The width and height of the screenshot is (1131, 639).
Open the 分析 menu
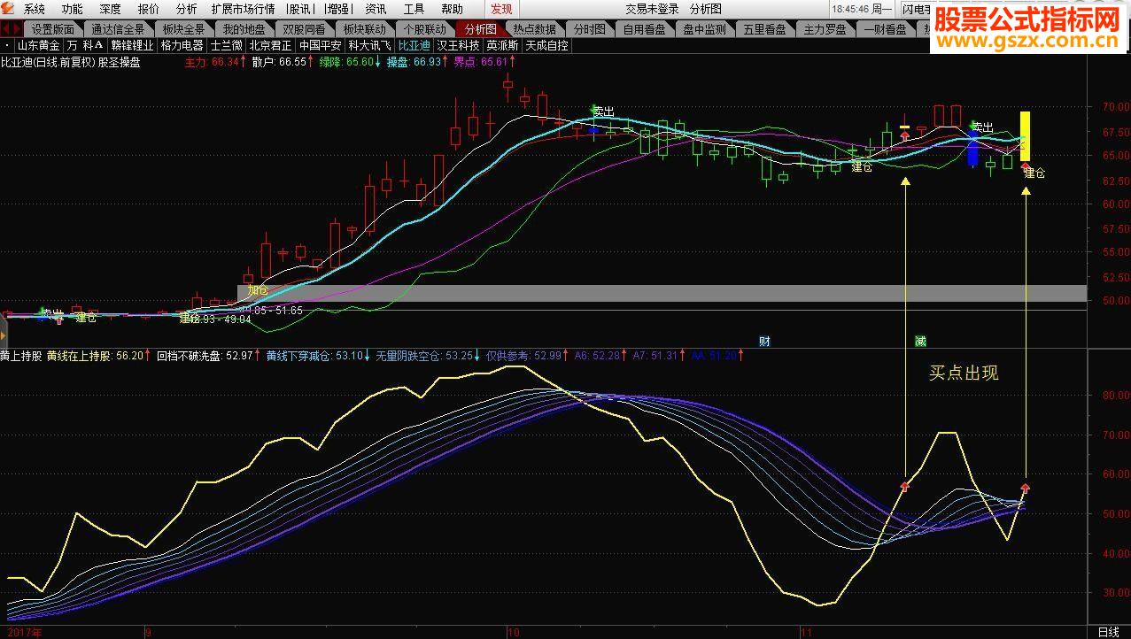[x=187, y=9]
